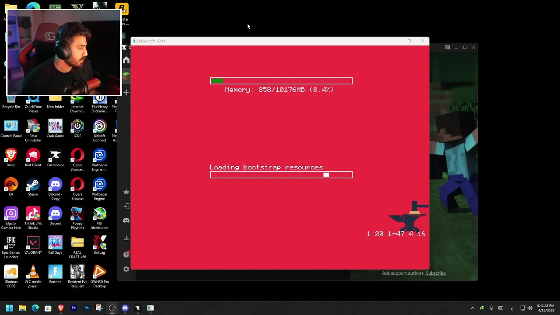Select the Brave desktop shortcut
The image size is (560, 315).
pyautogui.click(x=11, y=158)
